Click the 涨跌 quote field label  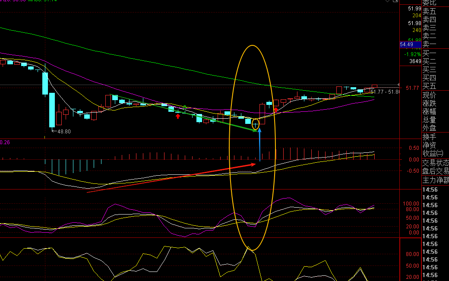tap(429, 103)
